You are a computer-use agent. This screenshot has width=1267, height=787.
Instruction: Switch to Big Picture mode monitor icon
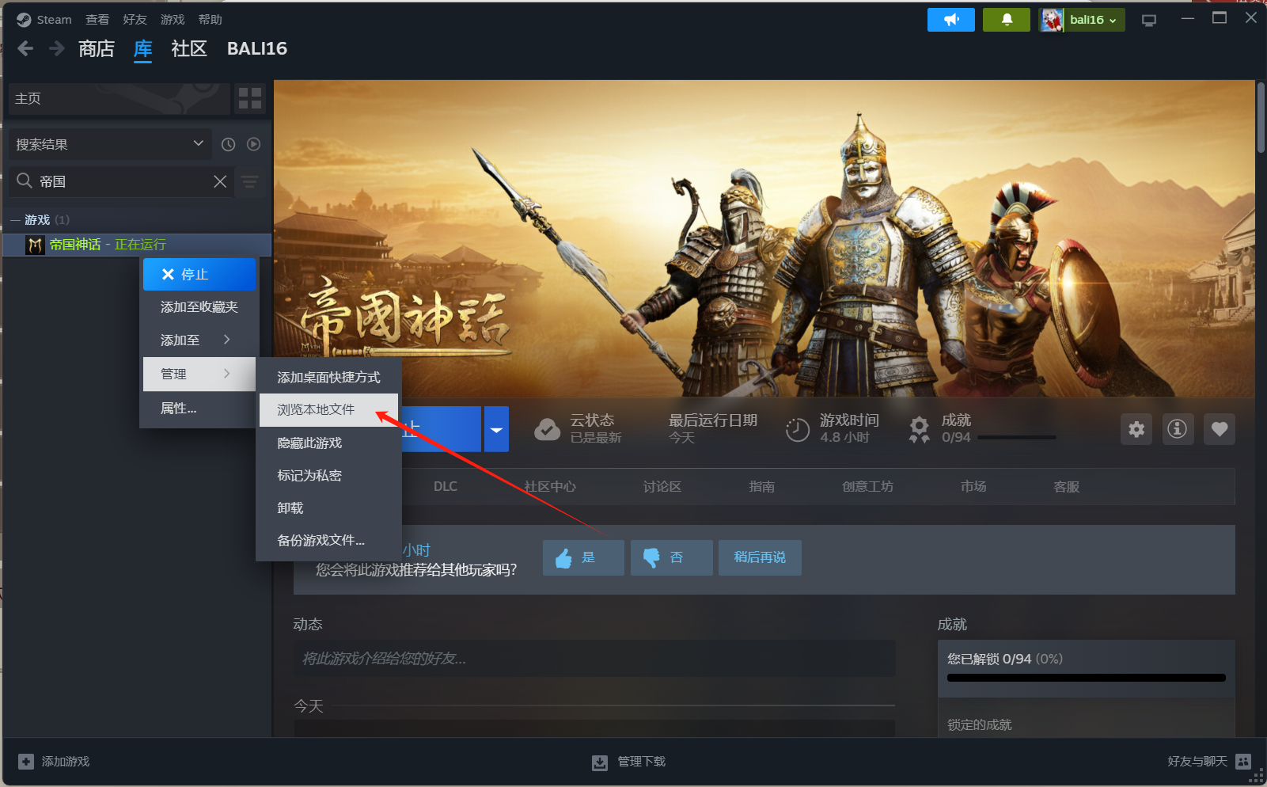(x=1149, y=21)
